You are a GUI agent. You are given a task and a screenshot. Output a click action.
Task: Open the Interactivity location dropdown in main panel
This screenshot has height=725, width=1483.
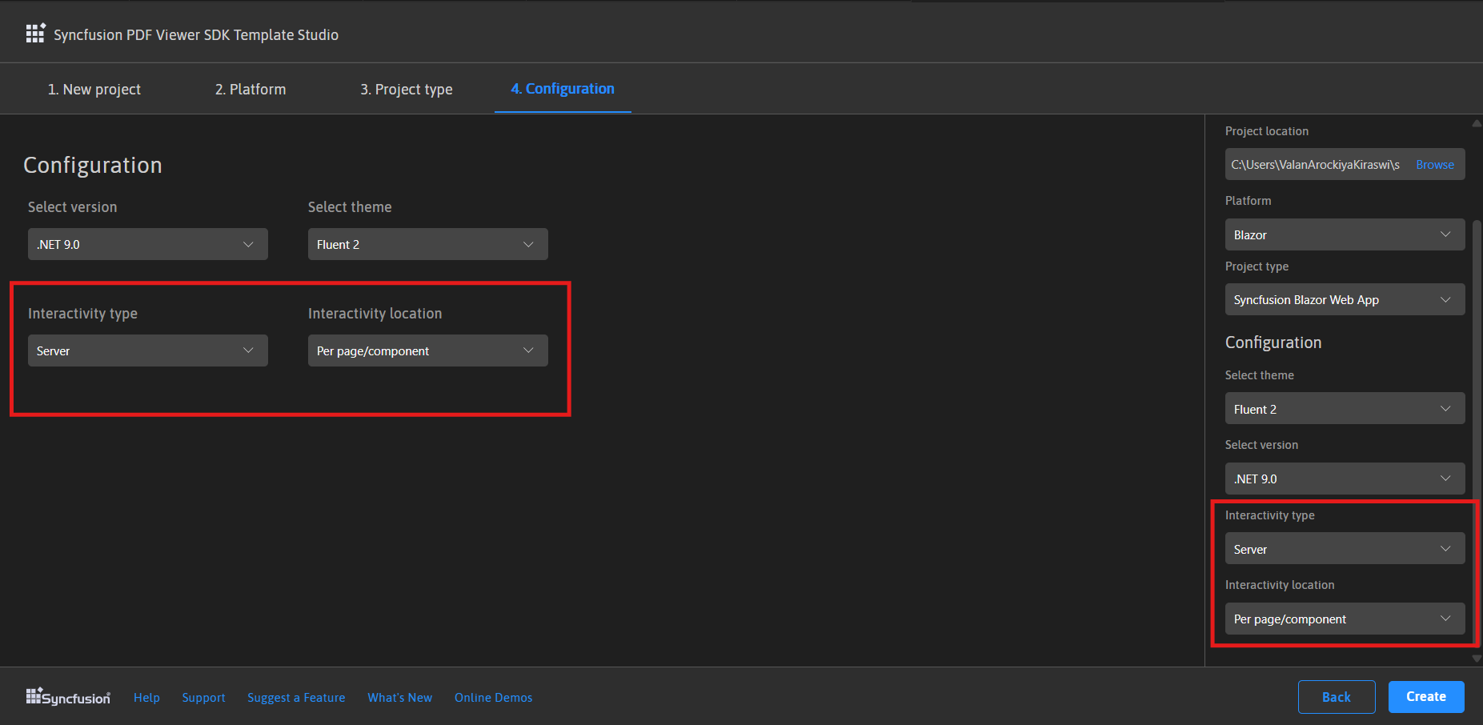428,350
